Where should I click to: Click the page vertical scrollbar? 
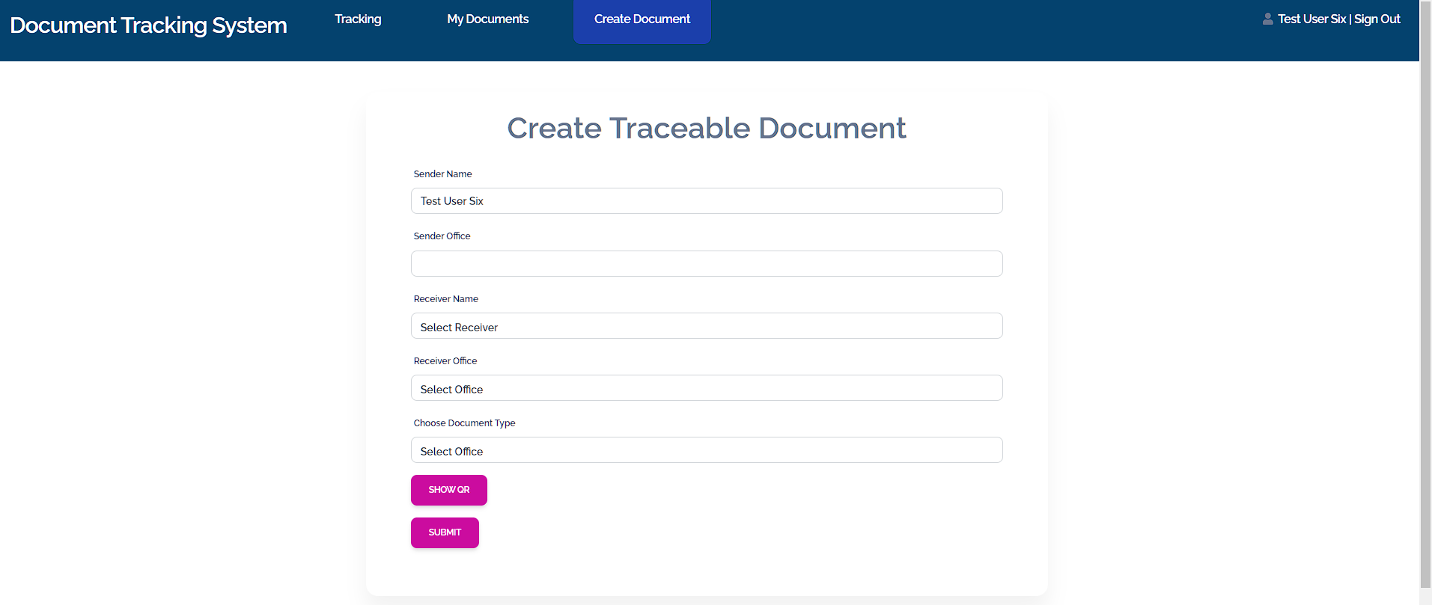[1425, 294]
